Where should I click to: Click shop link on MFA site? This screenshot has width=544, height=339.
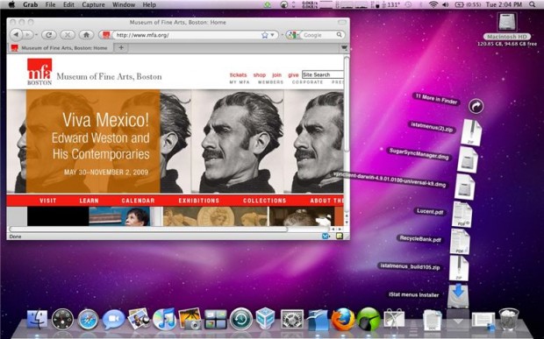point(259,74)
